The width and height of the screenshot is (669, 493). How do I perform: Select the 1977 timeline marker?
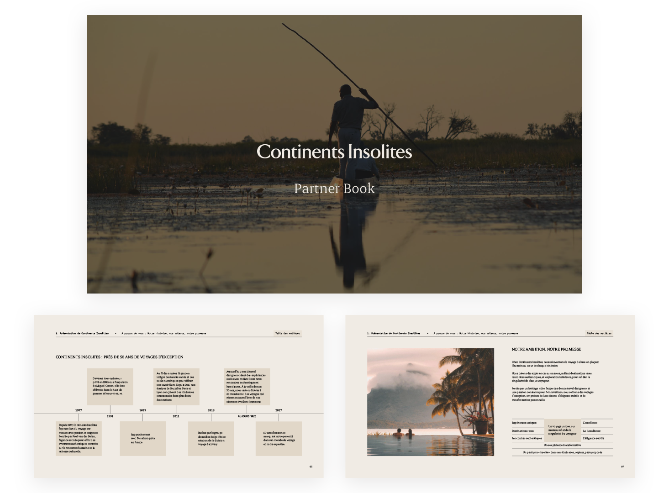[x=79, y=410]
